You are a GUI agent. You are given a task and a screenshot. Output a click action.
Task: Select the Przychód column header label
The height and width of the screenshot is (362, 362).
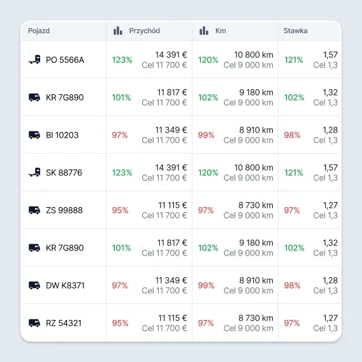[145, 31]
